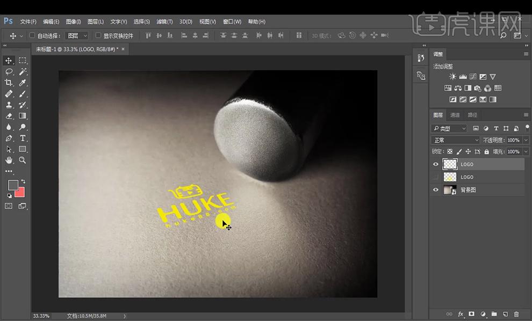Create new fill or adjustment layer

coord(483,314)
